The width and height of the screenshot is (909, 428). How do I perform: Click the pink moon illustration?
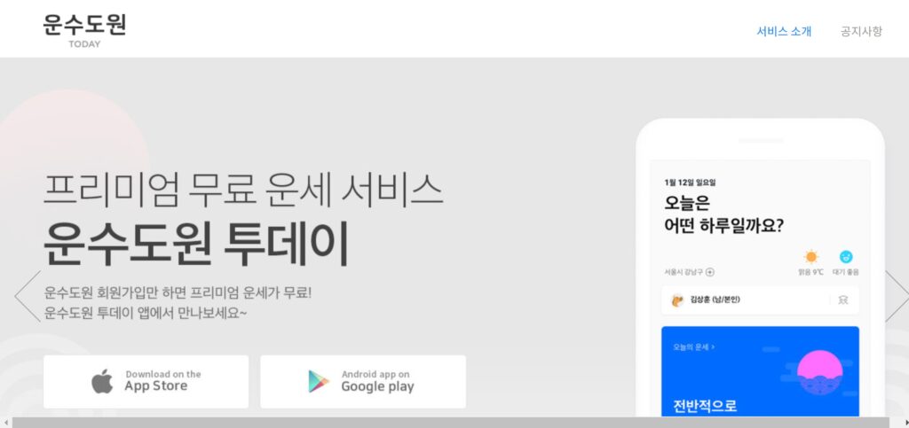tap(819, 372)
